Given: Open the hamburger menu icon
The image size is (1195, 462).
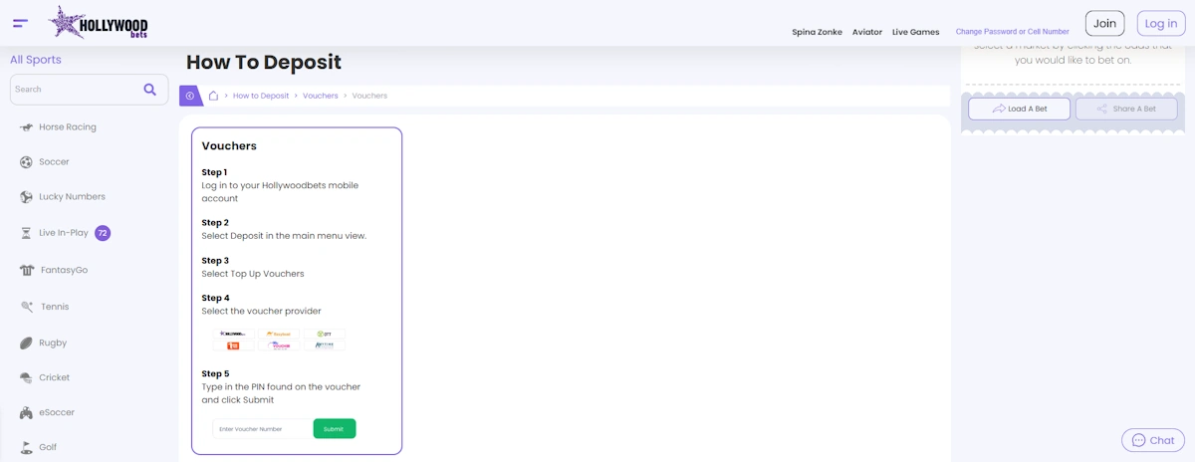Looking at the screenshot, I should [x=20, y=23].
